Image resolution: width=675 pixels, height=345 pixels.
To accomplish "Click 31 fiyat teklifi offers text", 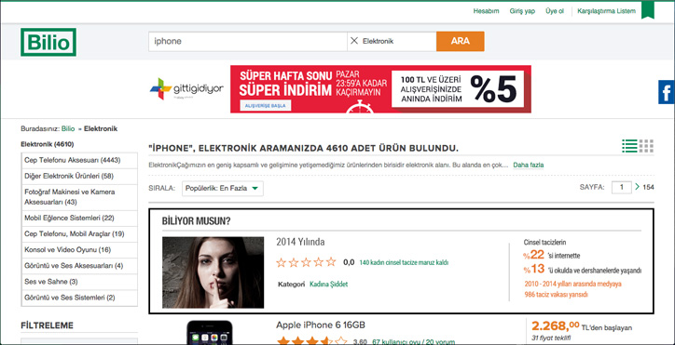I will (551, 338).
